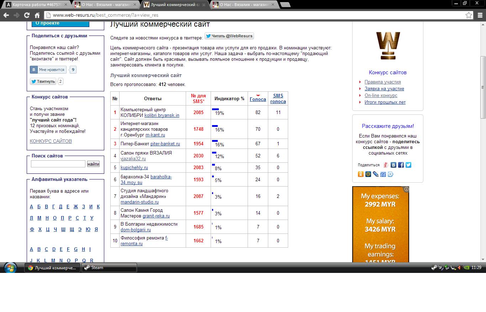
Task: Open On-line конкурс link
Action: tap(381, 95)
